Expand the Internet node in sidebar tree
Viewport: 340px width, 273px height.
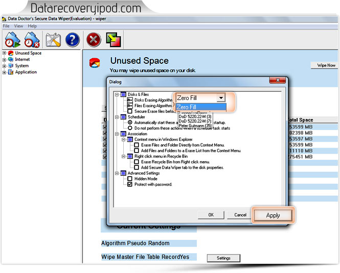[x=4, y=60]
